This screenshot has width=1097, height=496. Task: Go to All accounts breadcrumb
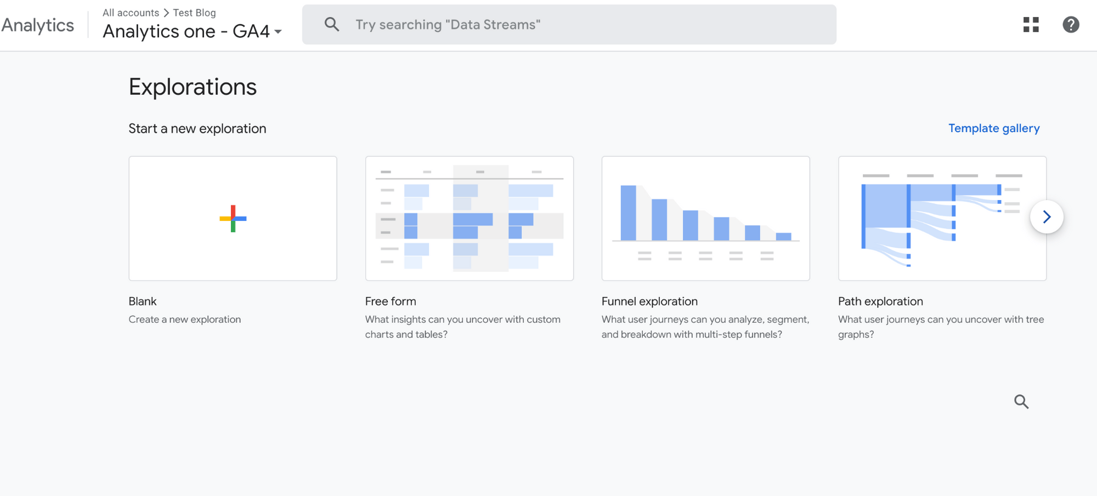[x=131, y=13]
